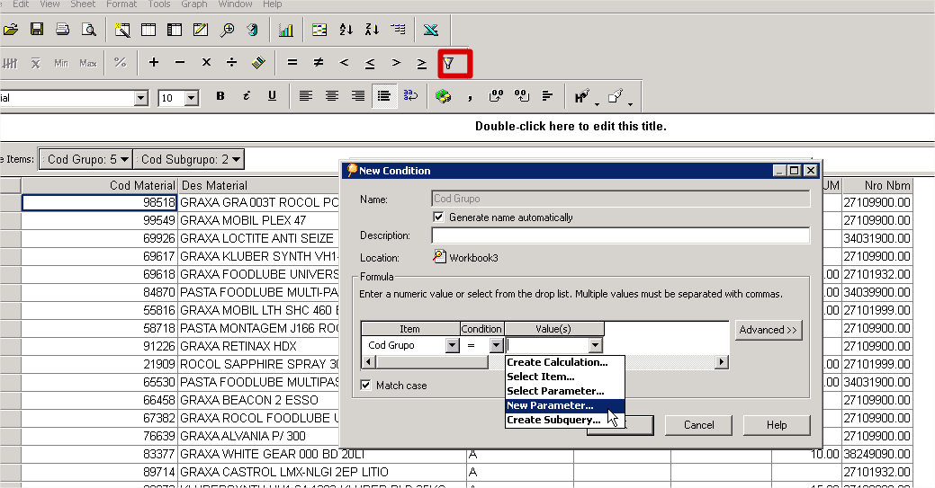Open the Value(s) dropdown arrow
The height and width of the screenshot is (488, 935).
point(595,345)
